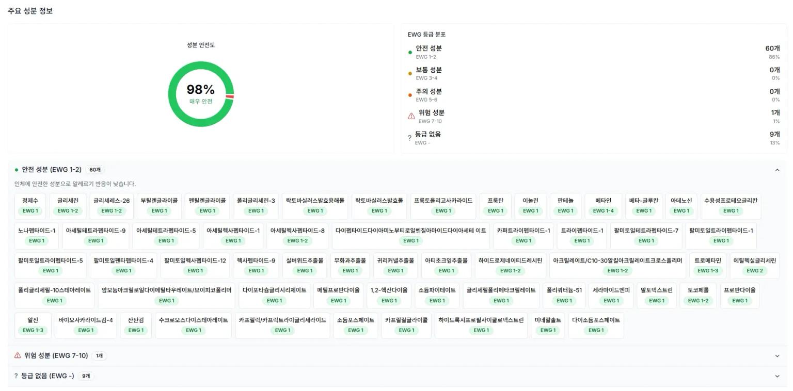The height and width of the screenshot is (391, 793).
Task: Click the 등급 없음 (EWG -) section title
Action: click(47, 376)
